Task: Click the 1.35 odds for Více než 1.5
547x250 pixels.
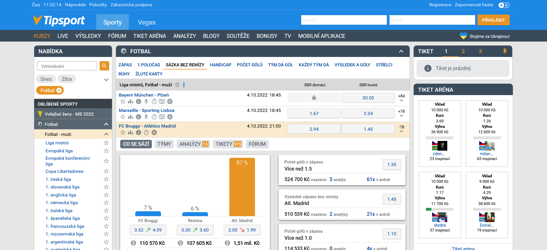Action: tap(392, 164)
